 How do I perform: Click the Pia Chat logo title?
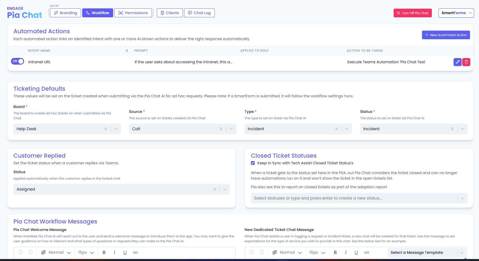pos(25,15)
